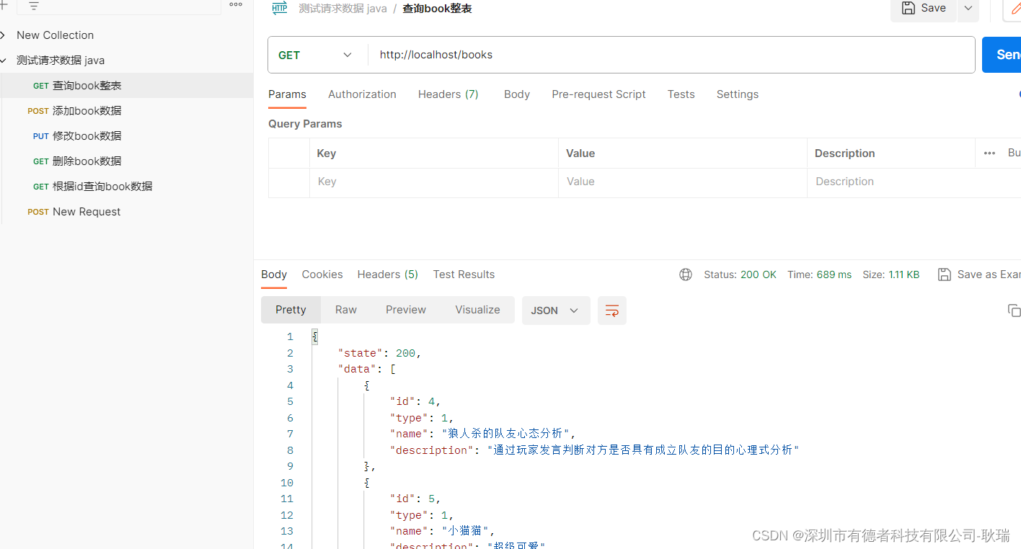Open the JSON format dropdown

(x=555, y=311)
